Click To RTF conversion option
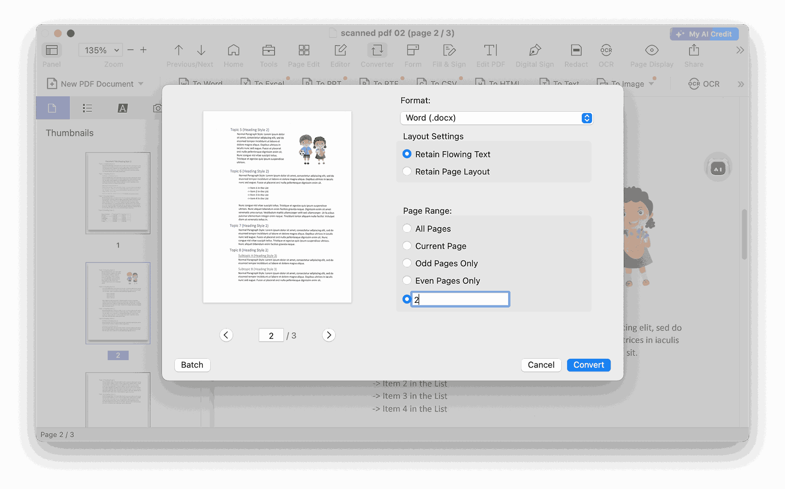 [379, 83]
